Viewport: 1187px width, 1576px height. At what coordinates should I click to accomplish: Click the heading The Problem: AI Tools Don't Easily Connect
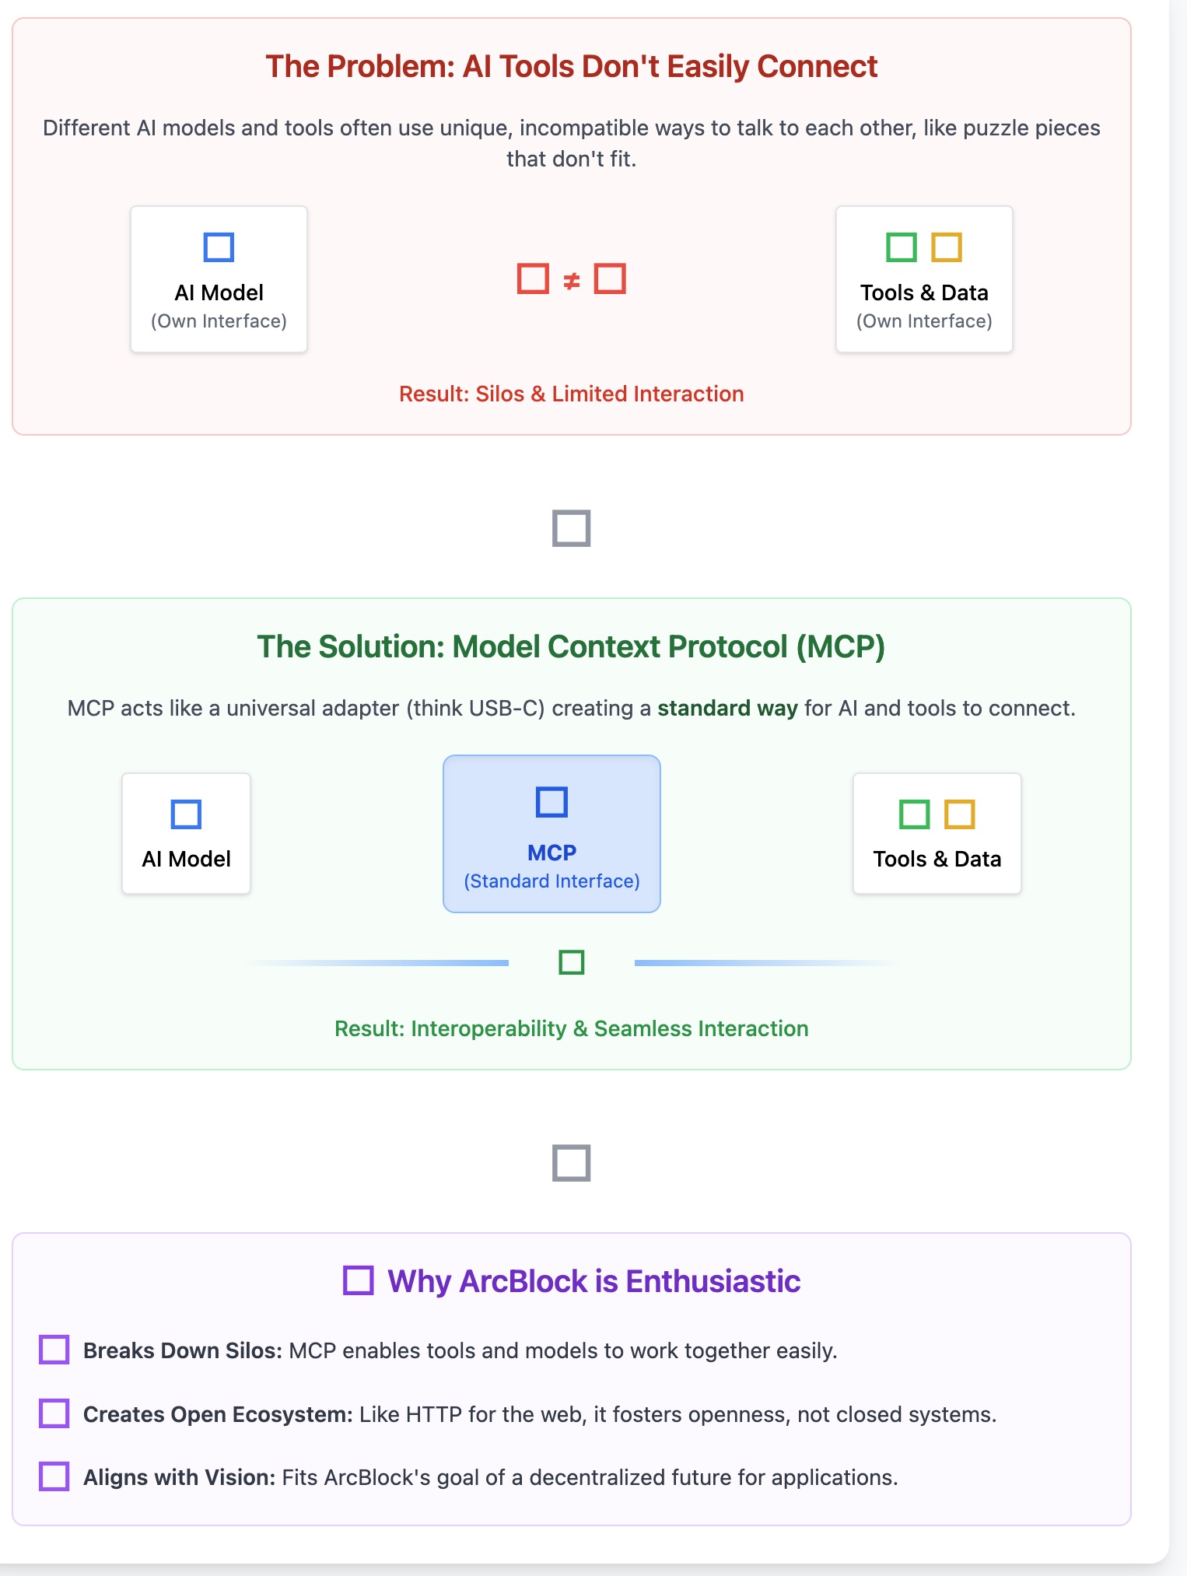(571, 67)
